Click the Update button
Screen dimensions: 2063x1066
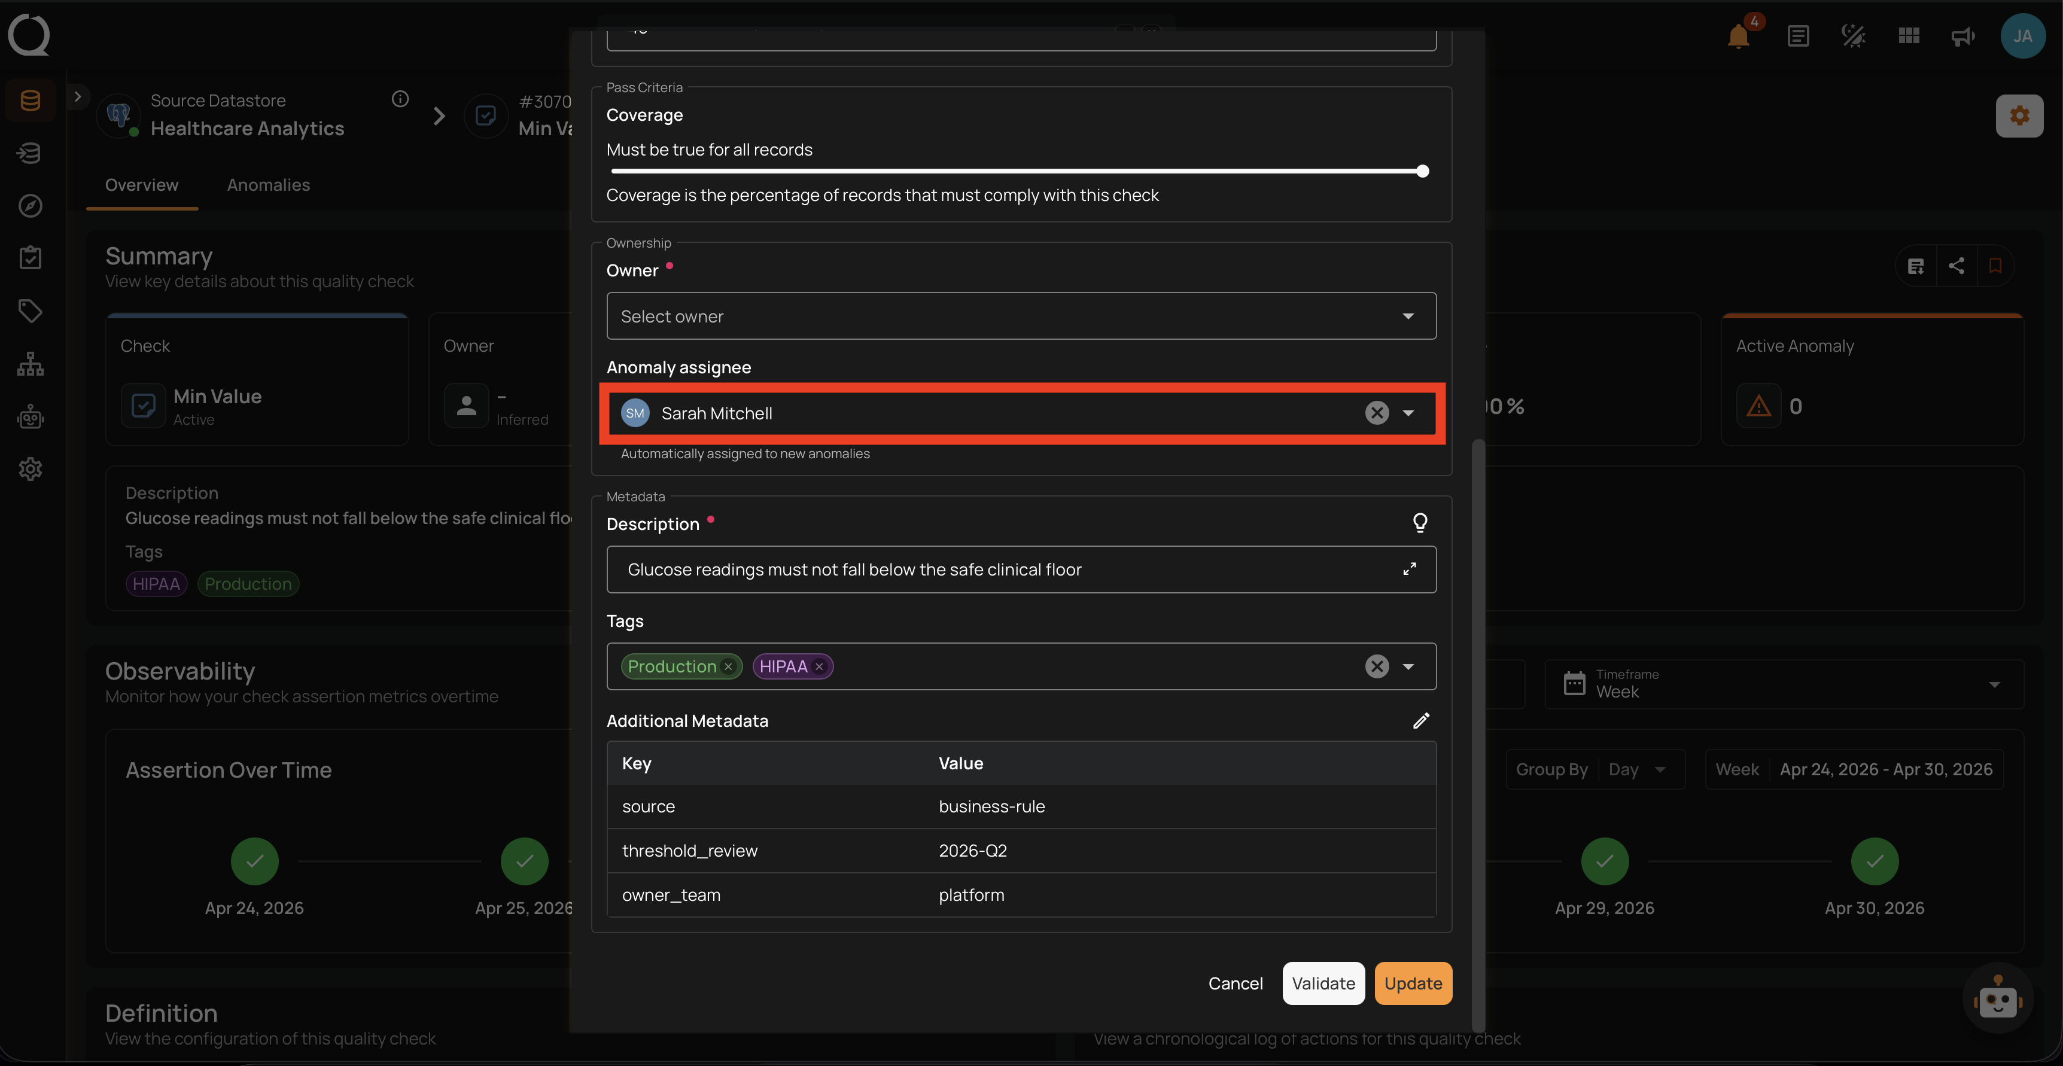click(1413, 983)
